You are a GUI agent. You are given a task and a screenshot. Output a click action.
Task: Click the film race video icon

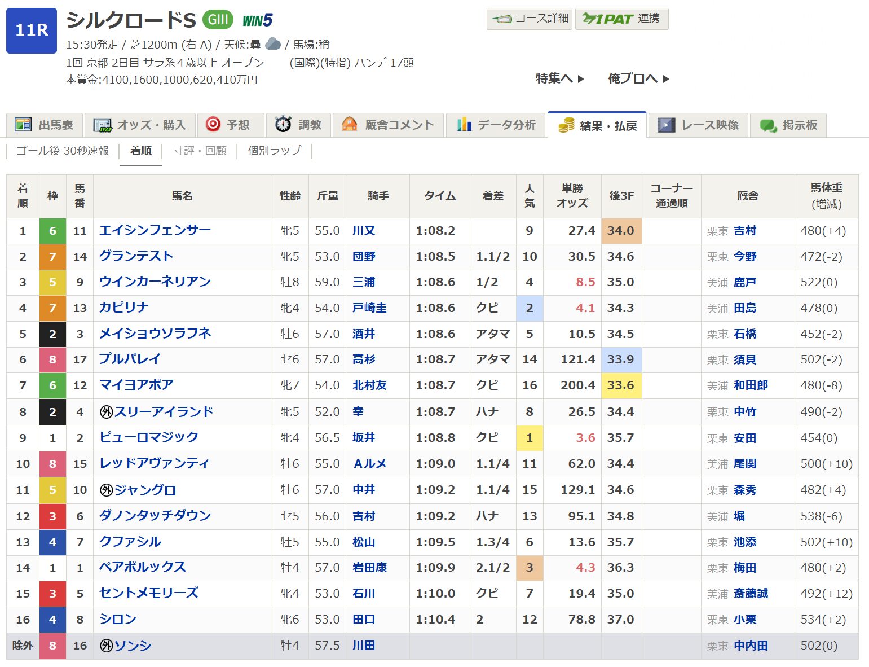[x=667, y=125]
